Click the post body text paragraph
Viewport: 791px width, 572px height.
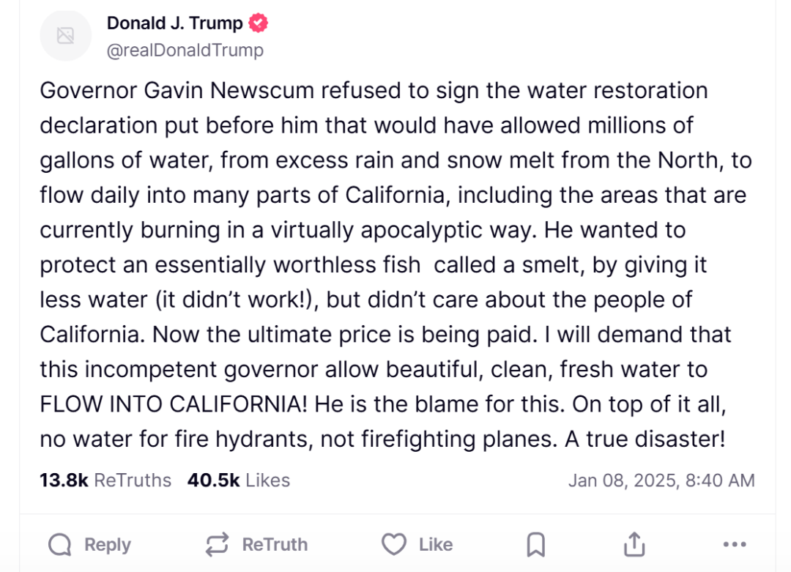(x=395, y=265)
